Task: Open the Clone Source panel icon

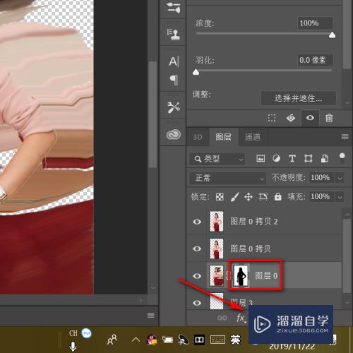Action: coord(174,34)
